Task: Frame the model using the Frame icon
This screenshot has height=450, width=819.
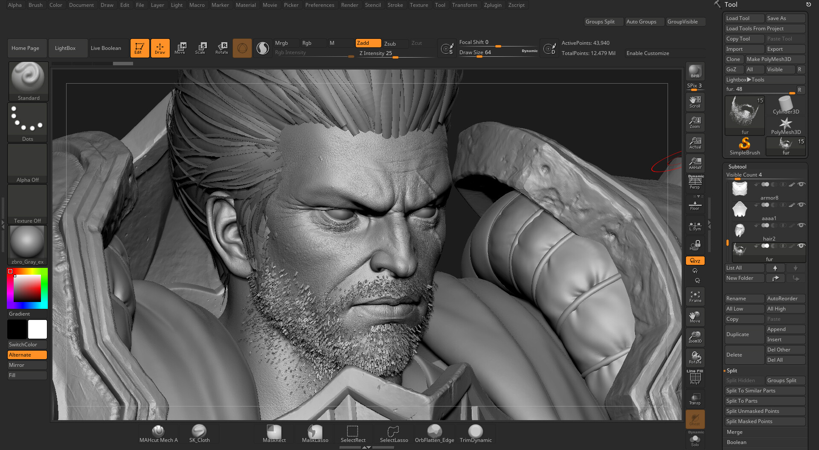Action: (695, 296)
